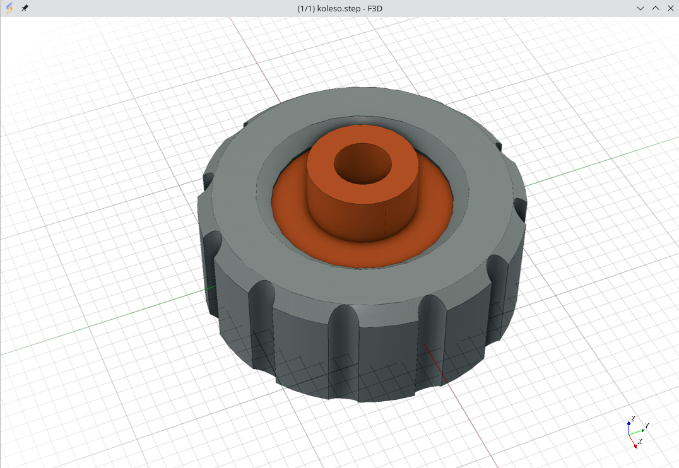This screenshot has height=468, width=679.
Task: Close the koleso.step F3D window
Action: (x=670, y=8)
